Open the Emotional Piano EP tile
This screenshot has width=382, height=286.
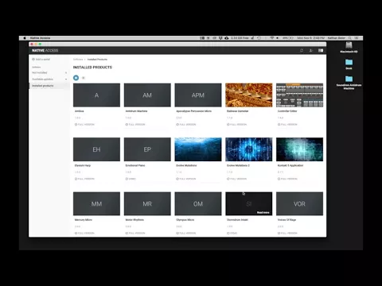click(147, 149)
